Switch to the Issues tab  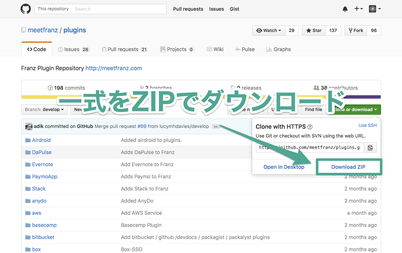pos(74,49)
